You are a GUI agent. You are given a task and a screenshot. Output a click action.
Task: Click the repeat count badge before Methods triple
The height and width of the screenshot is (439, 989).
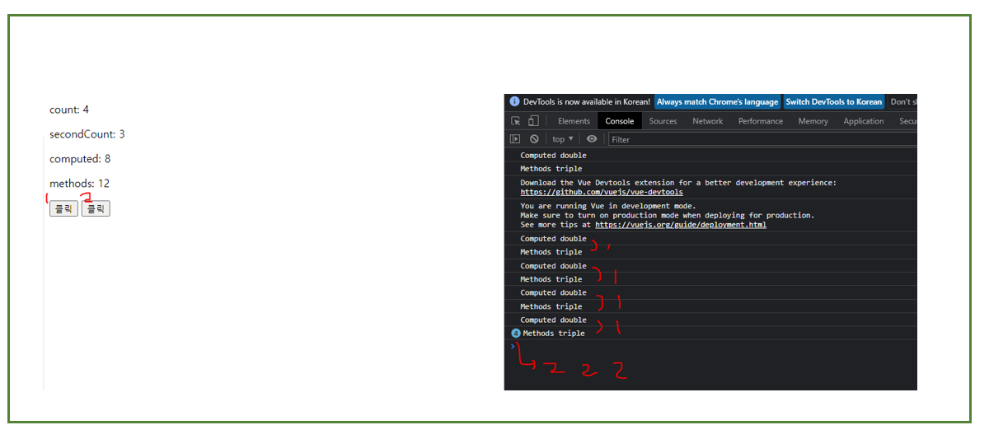[x=516, y=334]
